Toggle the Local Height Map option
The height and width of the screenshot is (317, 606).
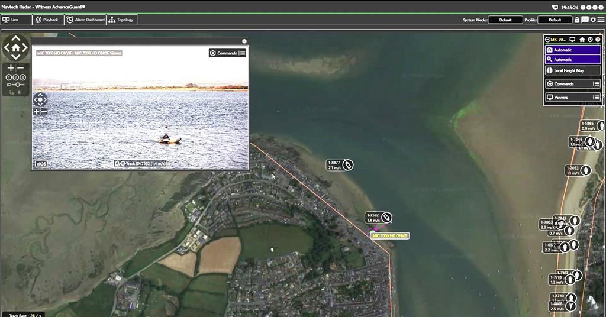pyautogui.click(x=572, y=70)
